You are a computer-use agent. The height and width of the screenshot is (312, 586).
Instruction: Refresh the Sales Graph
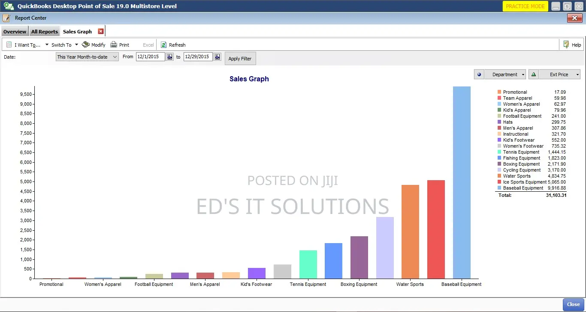pyautogui.click(x=173, y=45)
